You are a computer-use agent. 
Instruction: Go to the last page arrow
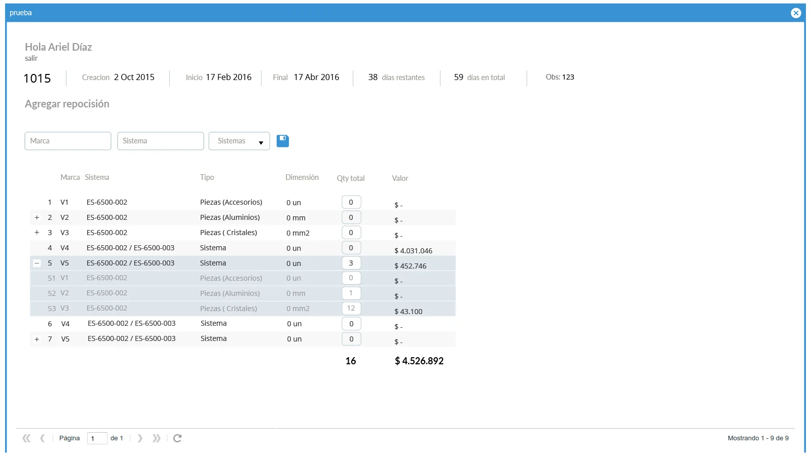(x=157, y=438)
